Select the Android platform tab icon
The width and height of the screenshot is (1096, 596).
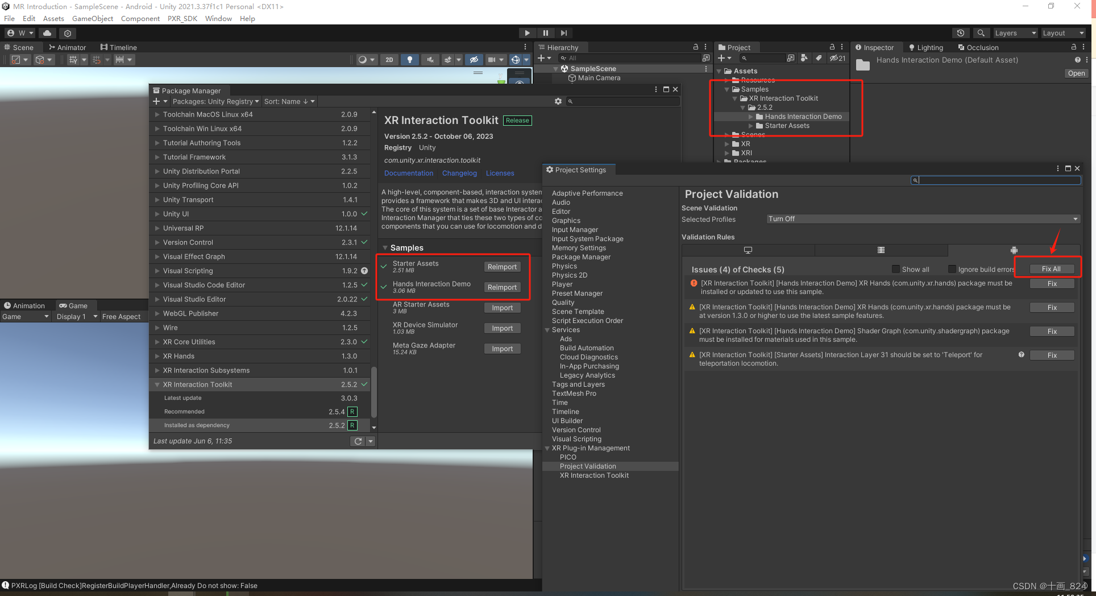(1014, 250)
